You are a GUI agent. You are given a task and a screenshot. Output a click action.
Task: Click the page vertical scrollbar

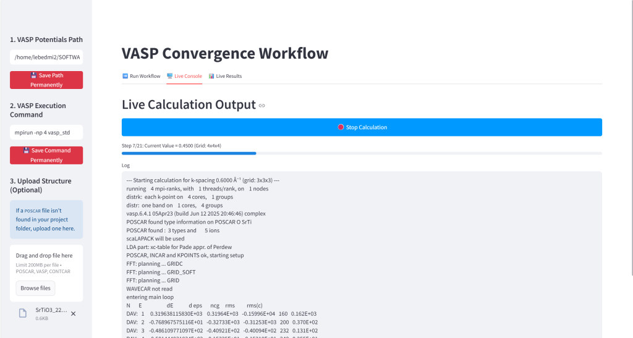coord(631,137)
